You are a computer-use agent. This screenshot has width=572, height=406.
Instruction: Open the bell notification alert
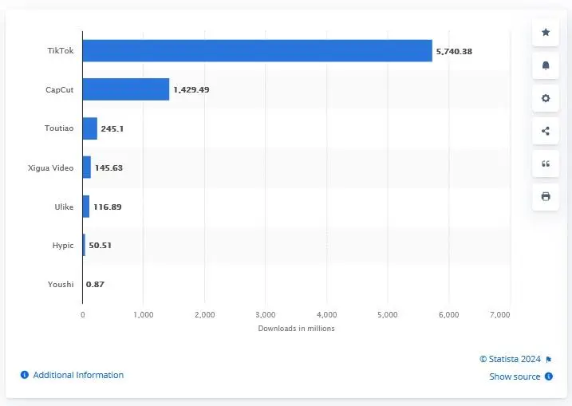(x=546, y=65)
